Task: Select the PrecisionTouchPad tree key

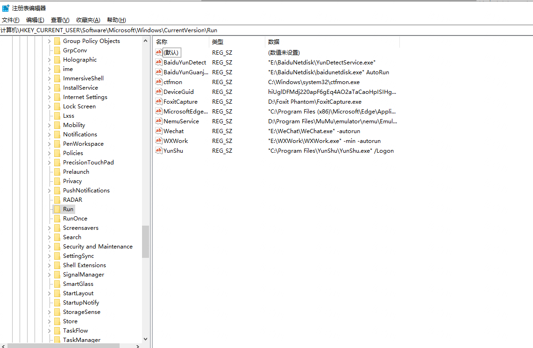Action: tap(88, 163)
